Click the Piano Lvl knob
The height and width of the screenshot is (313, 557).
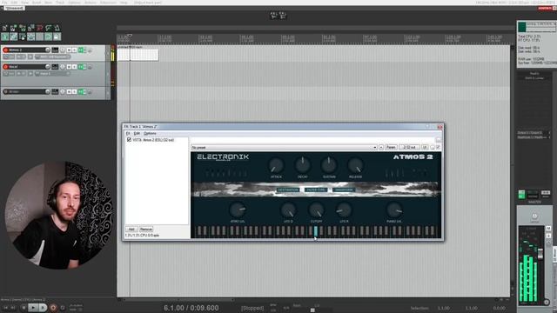click(x=394, y=210)
